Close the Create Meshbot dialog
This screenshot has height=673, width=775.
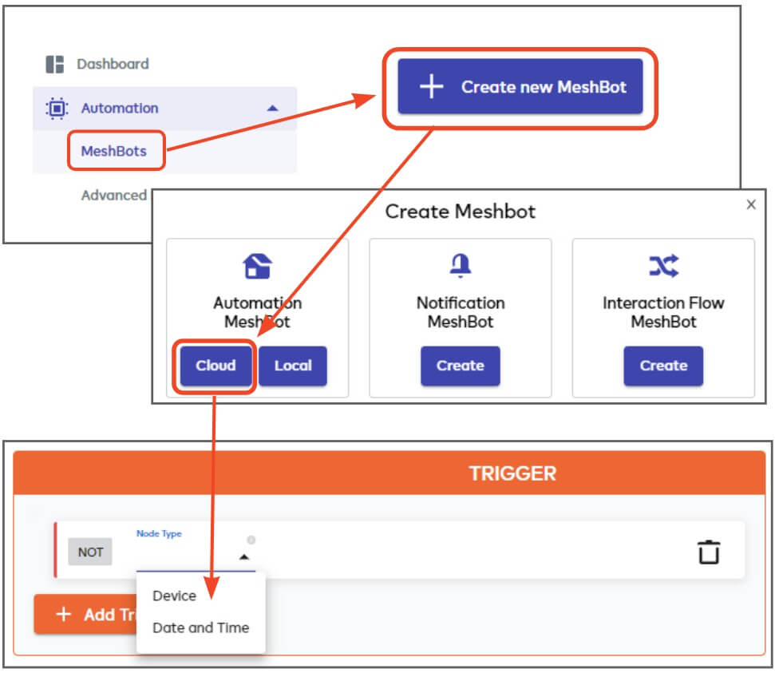[751, 204]
